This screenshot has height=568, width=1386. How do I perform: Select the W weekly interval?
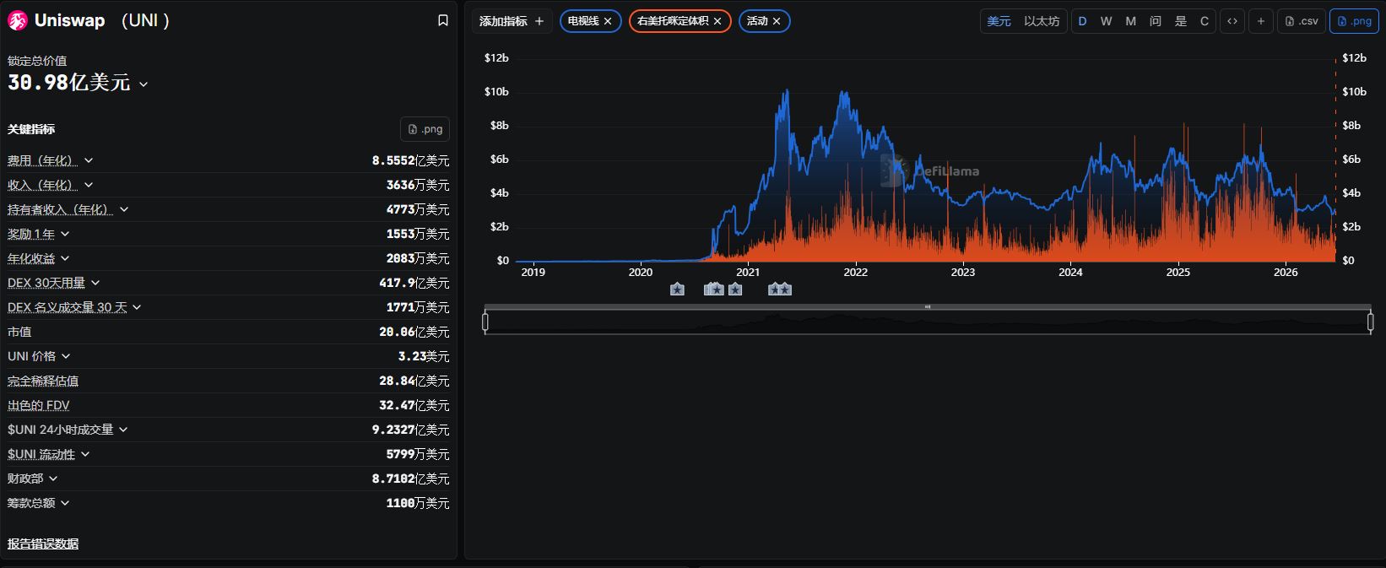coord(1106,21)
